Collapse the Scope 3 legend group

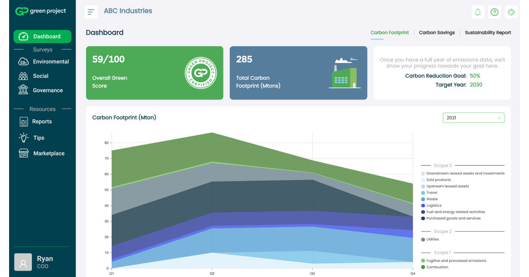pos(443,165)
